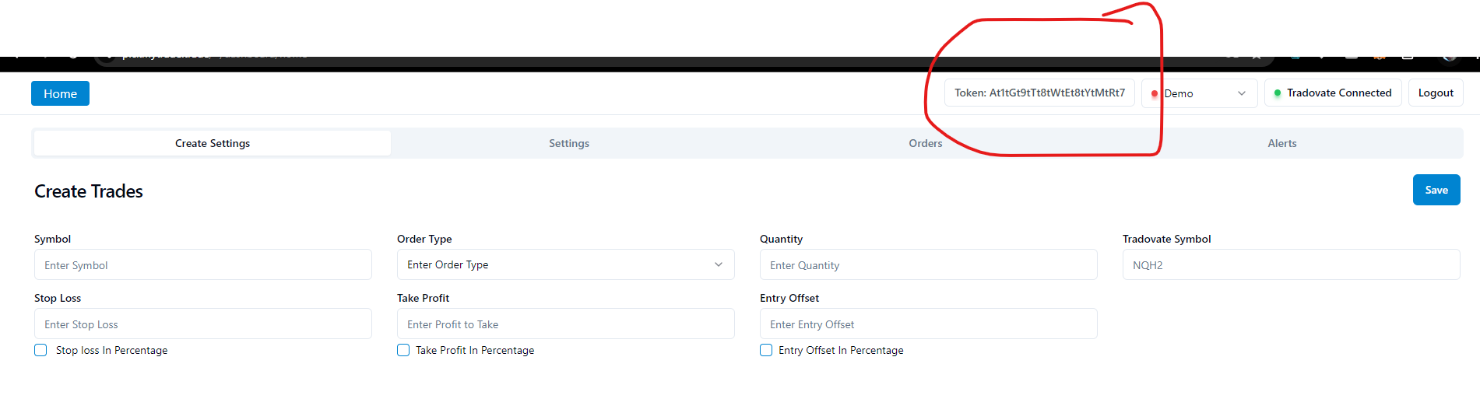Click the Order Type dropdown chevron
The image size is (1480, 420).
(719, 264)
